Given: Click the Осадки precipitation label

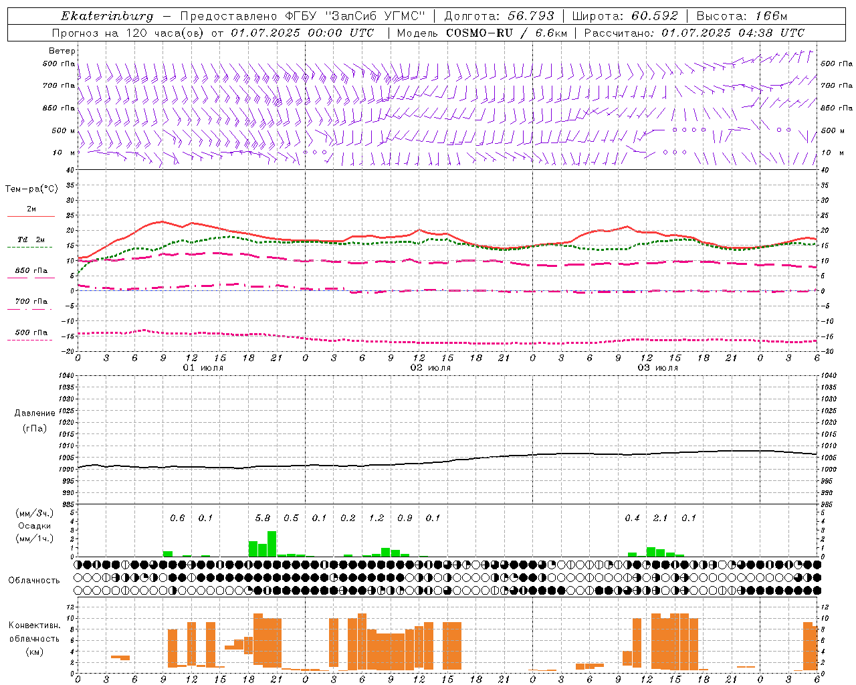Looking at the screenshot, I should tap(34, 526).
